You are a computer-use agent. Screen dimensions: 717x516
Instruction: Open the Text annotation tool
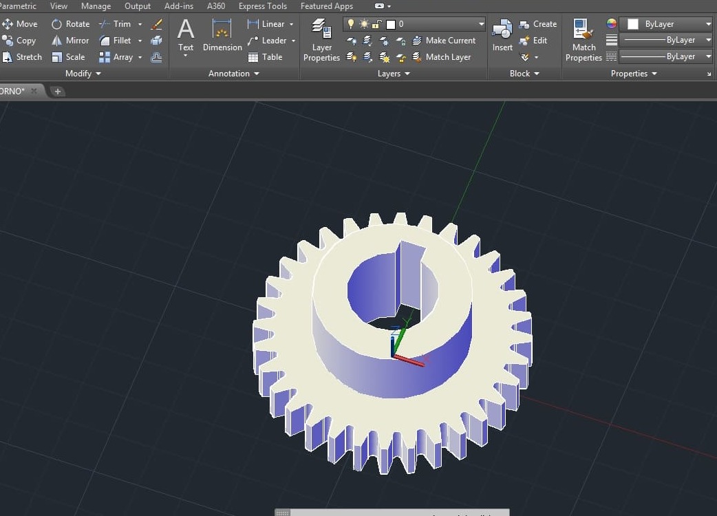pos(186,34)
